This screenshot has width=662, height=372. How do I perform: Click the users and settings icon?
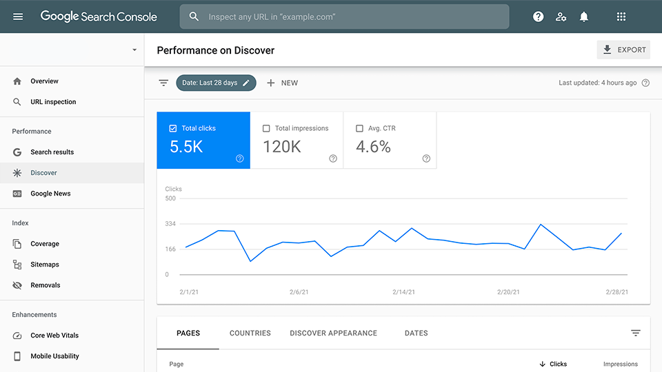[x=561, y=17]
